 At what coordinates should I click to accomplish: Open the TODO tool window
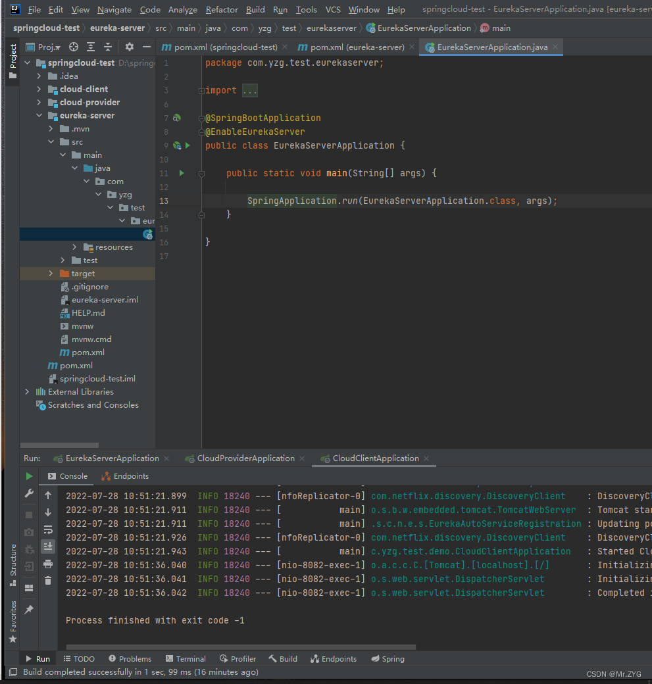[x=79, y=659]
